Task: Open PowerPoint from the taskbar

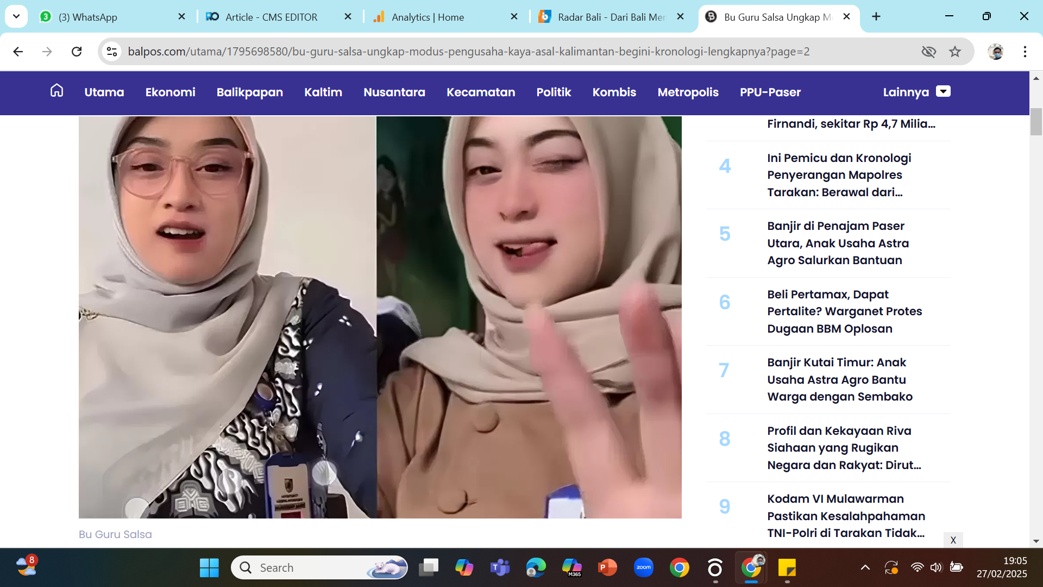Action: pos(608,567)
